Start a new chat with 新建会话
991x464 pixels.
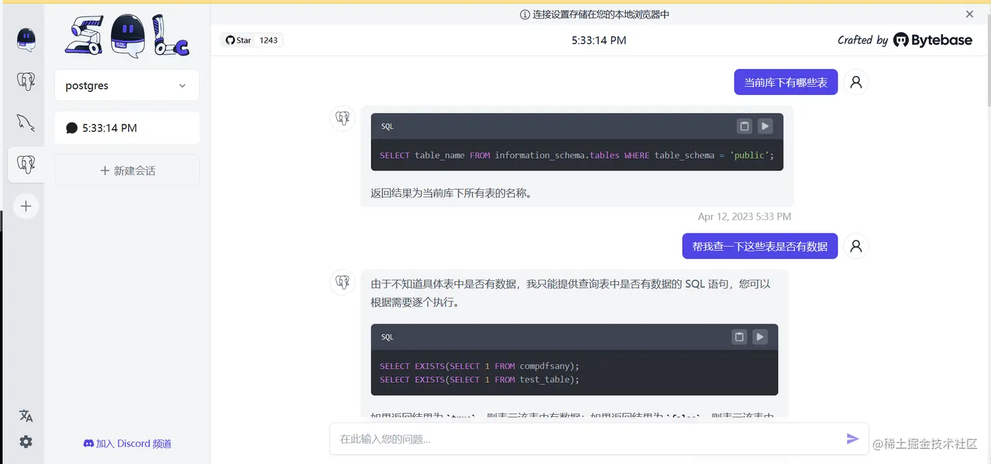click(x=126, y=170)
